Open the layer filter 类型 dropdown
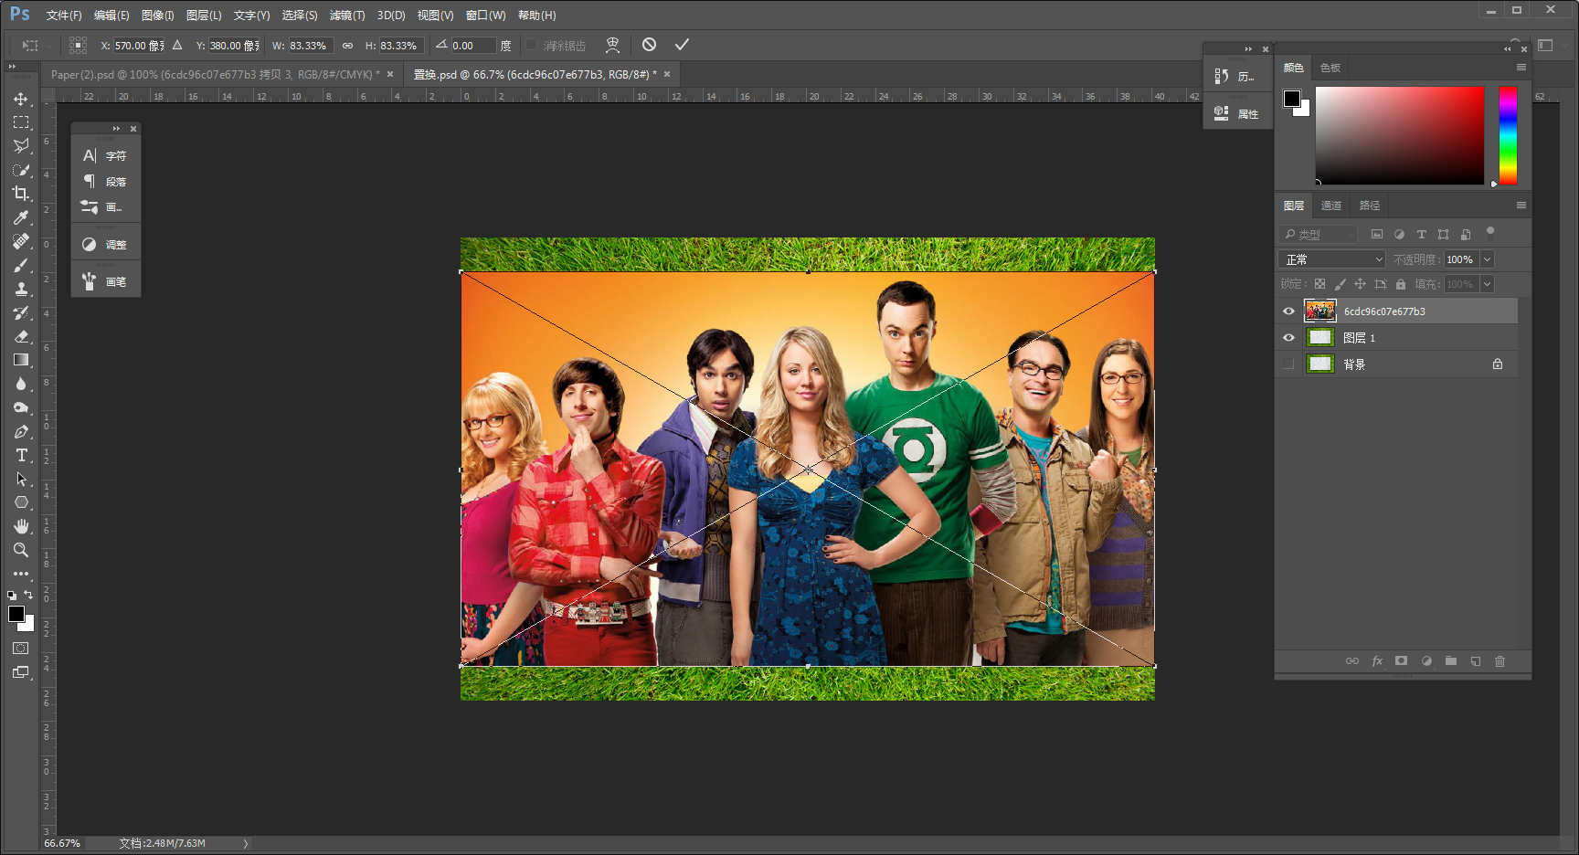 [1319, 235]
